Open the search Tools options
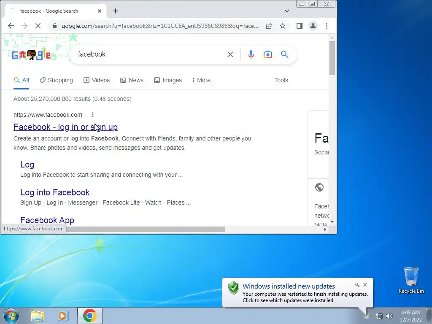 (x=281, y=80)
